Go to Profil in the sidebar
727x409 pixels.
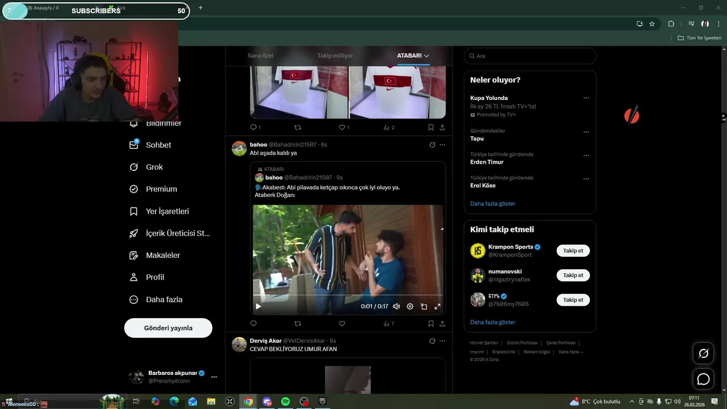tap(147, 277)
